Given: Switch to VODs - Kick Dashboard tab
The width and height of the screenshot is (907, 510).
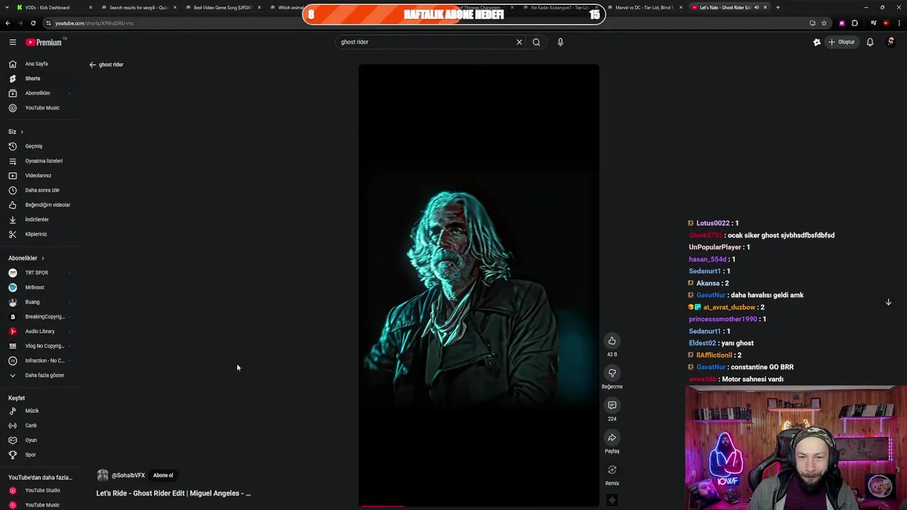Looking at the screenshot, I should pyautogui.click(x=47, y=7).
